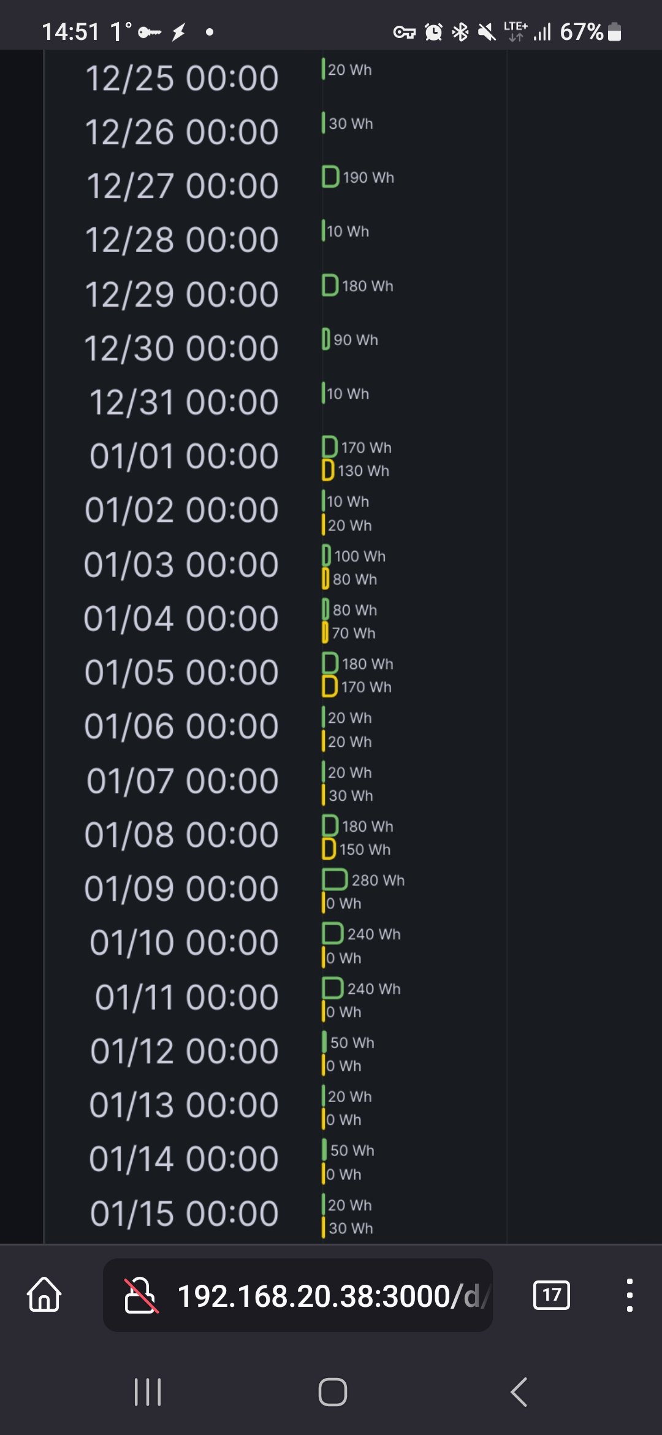Image resolution: width=662 pixels, height=1435 pixels.
Task: Tap the Android back navigation arrow
Action: (x=519, y=1391)
